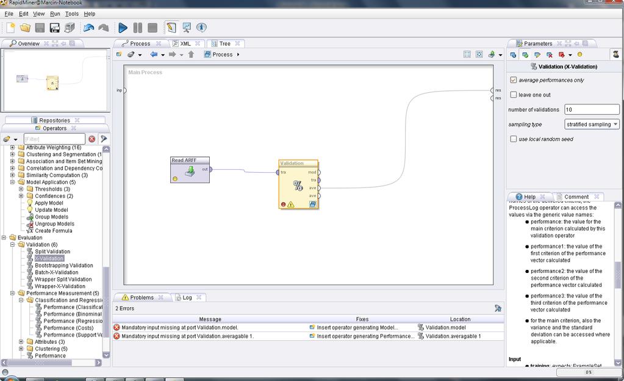Create a new process from the toolbar
Screen dimensions: 624x381
(x=10, y=27)
